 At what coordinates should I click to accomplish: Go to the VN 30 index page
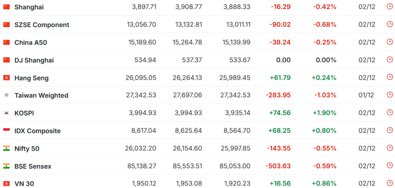(24, 184)
